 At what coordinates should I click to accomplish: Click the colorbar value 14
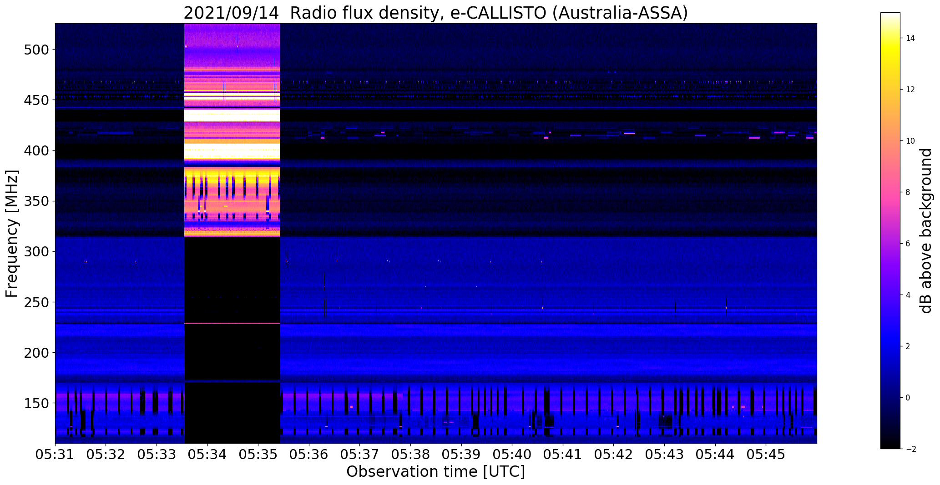pyautogui.click(x=910, y=38)
